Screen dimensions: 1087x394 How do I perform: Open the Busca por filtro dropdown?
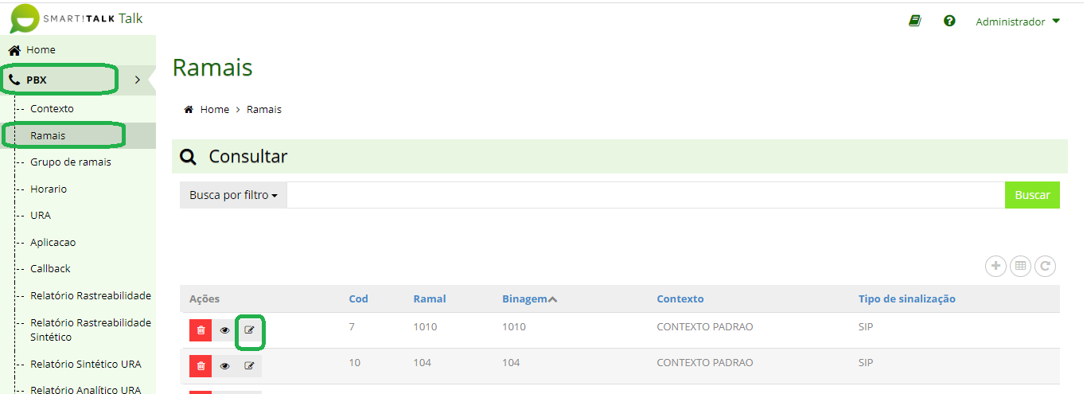233,195
